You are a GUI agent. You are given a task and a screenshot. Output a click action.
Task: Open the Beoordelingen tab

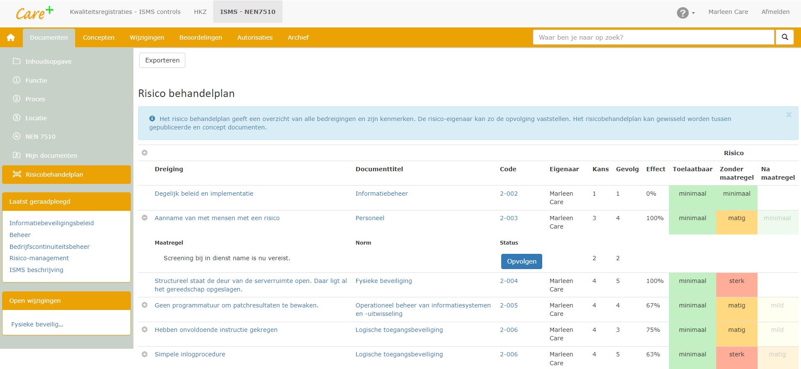click(x=201, y=38)
